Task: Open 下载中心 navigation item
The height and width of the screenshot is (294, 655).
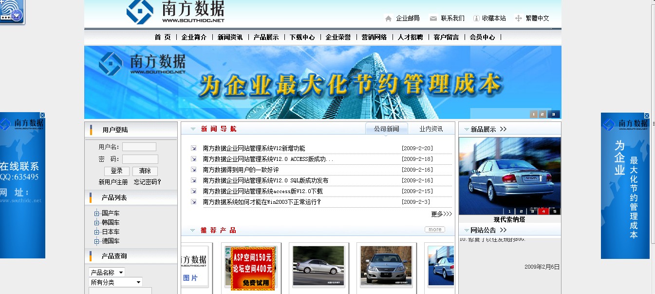Action: click(302, 37)
